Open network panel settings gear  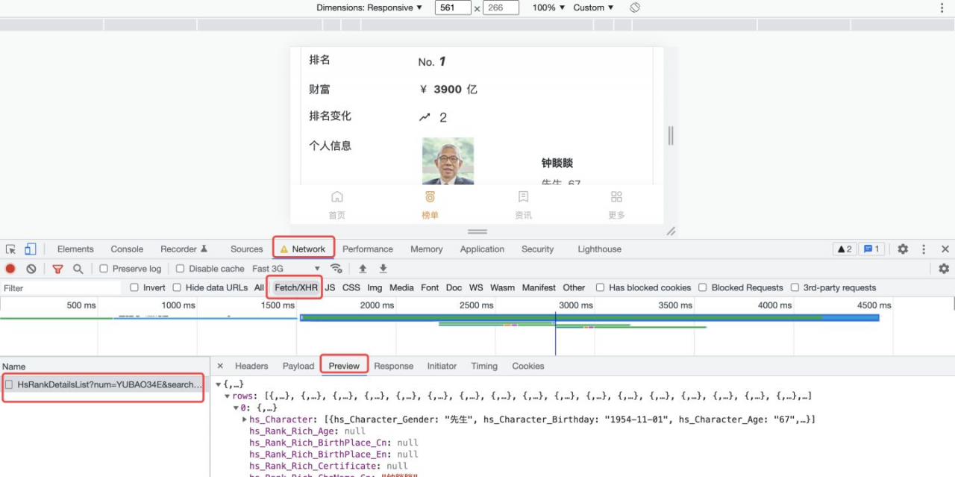point(944,269)
